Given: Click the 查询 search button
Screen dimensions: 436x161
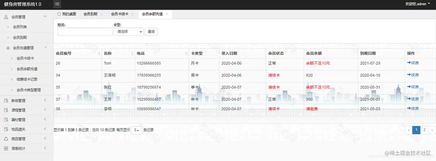Looking at the screenshot, I should point(151,32).
